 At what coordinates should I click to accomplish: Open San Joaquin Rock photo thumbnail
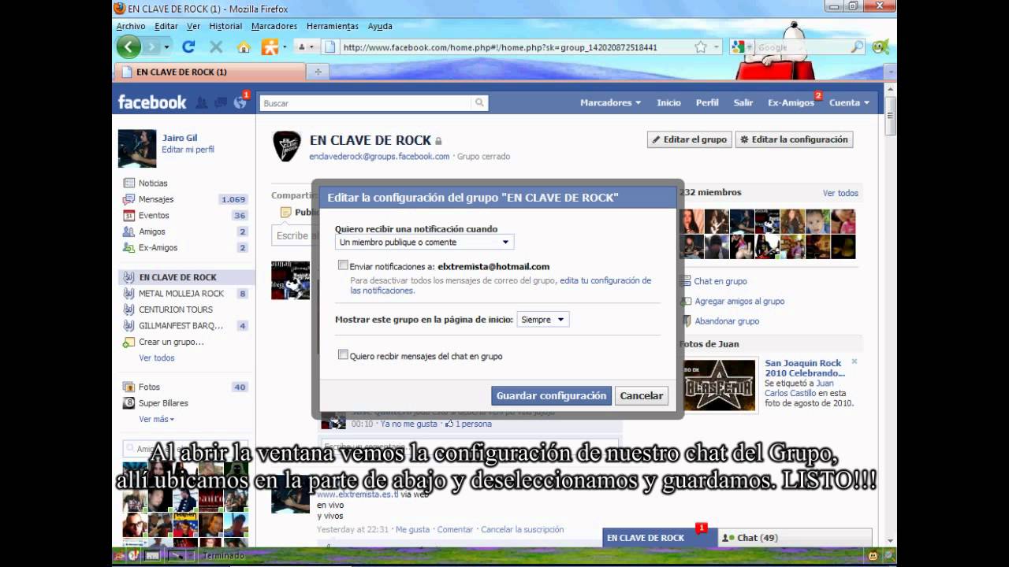coord(719,384)
